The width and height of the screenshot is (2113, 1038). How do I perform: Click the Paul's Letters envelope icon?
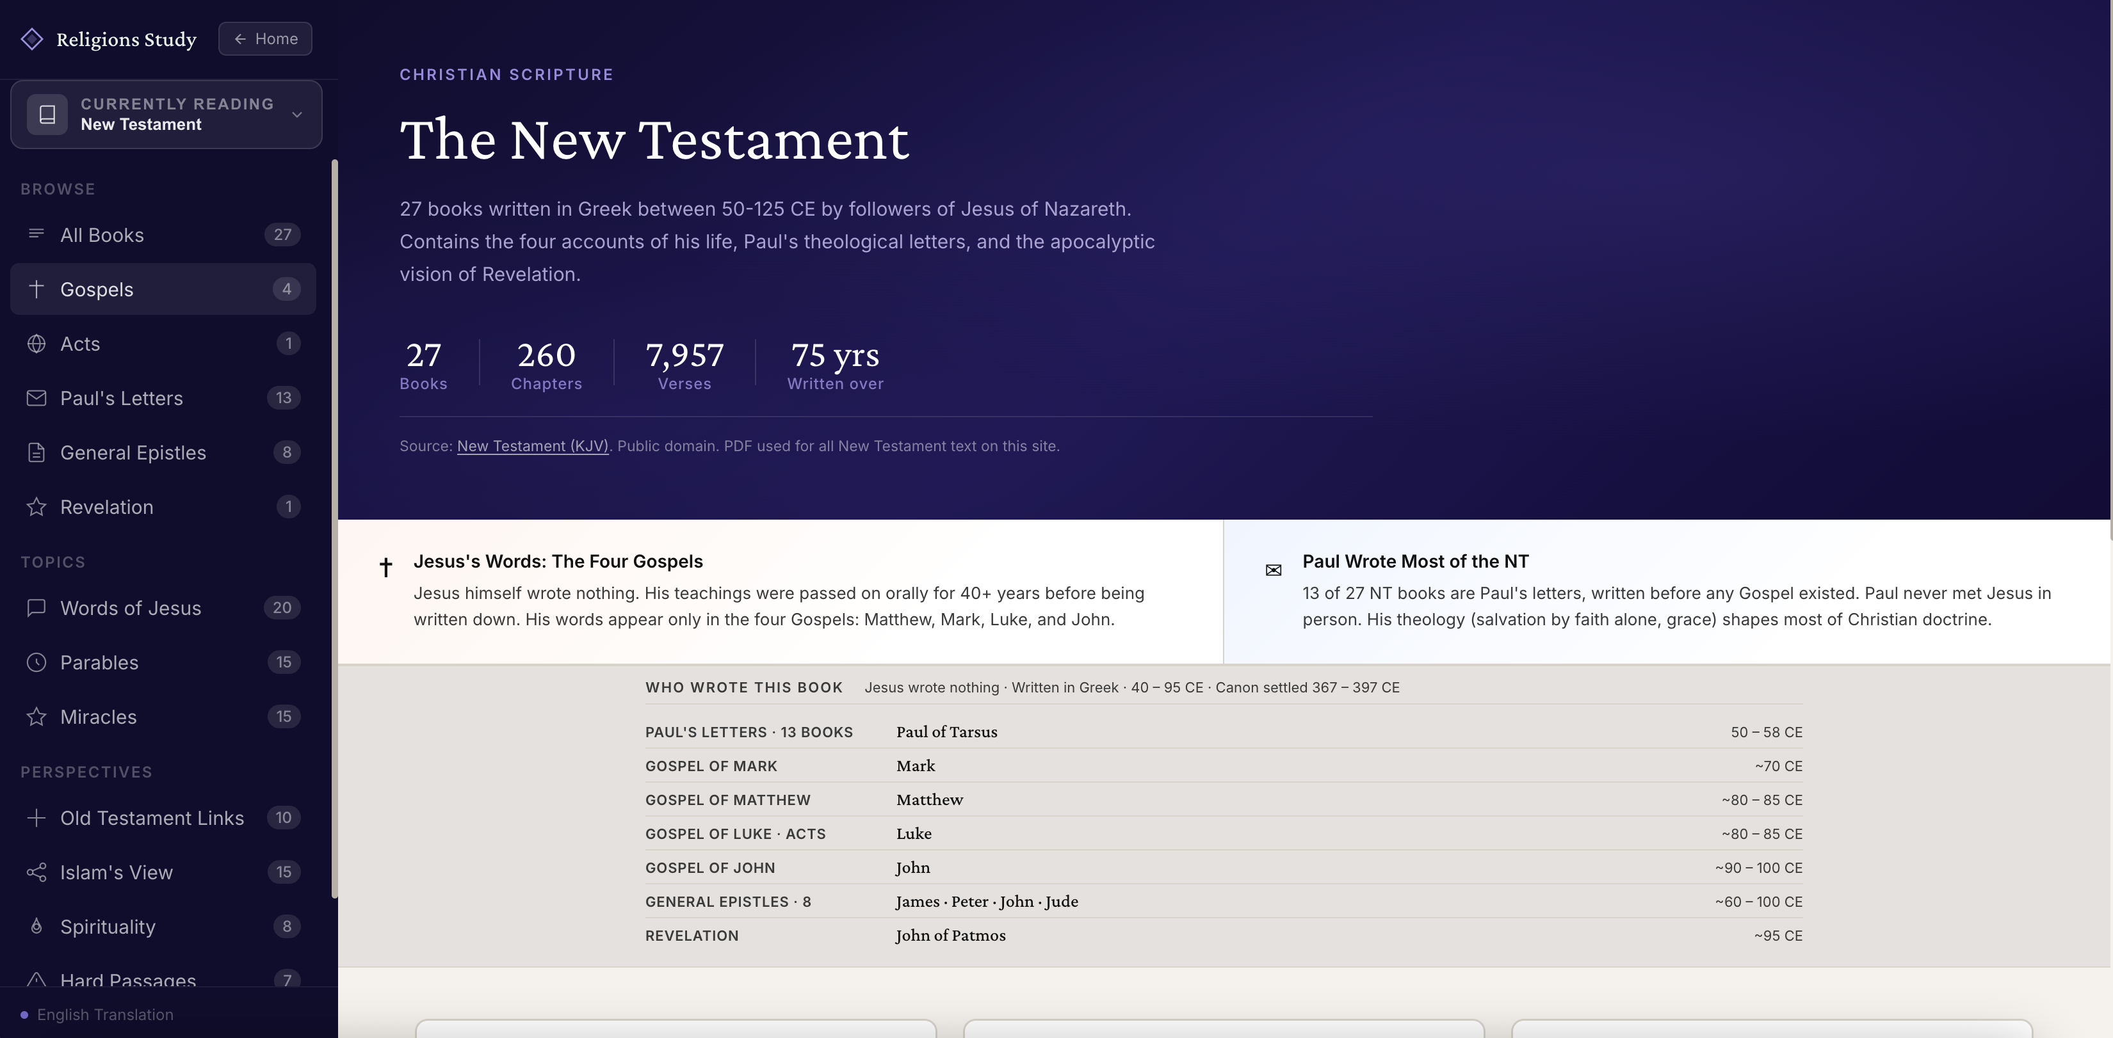pos(36,397)
